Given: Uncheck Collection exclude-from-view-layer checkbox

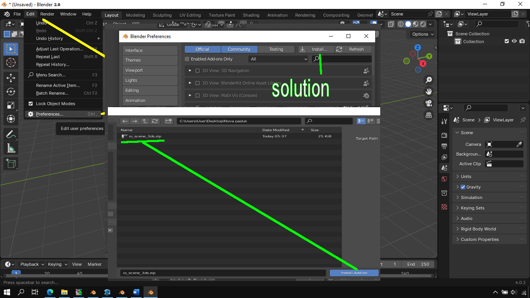Looking at the screenshot, I should click(x=507, y=42).
